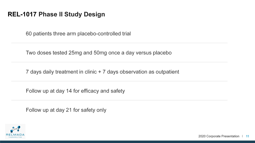Click the divider line below 'Two doses' row
This screenshot has width=255, height=143.
pyautogui.click(x=119, y=62)
